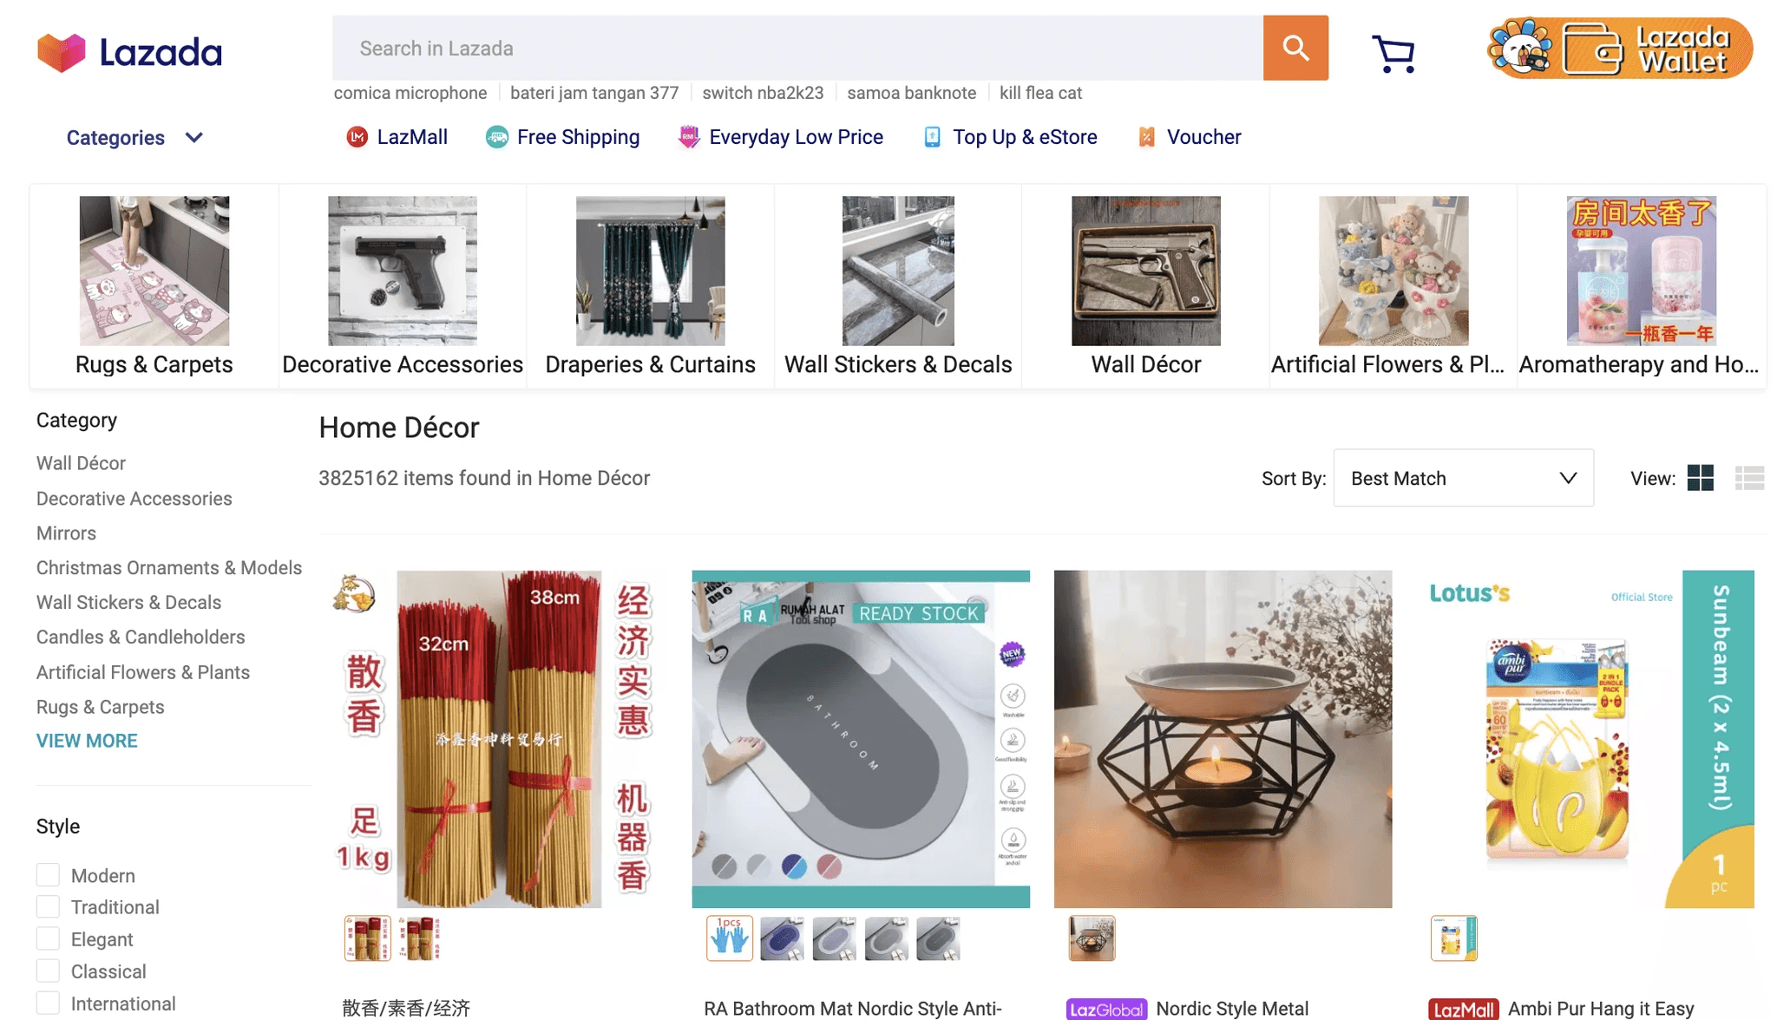Click the 'kill flea cat' suggestion
Image resolution: width=1777 pixels, height=1020 pixels.
pos(1040,93)
